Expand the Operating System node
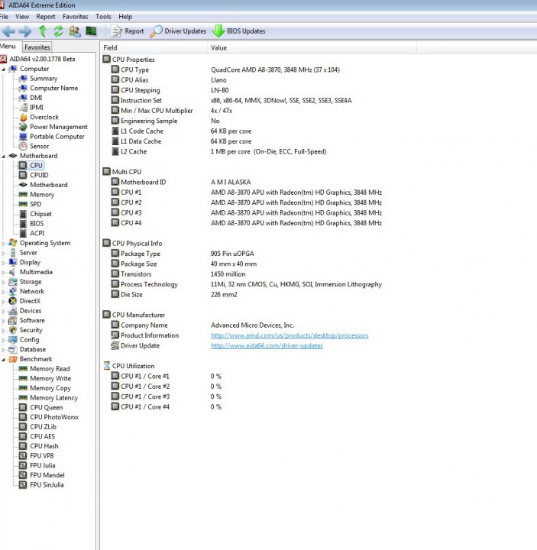The image size is (537, 550). coord(4,243)
